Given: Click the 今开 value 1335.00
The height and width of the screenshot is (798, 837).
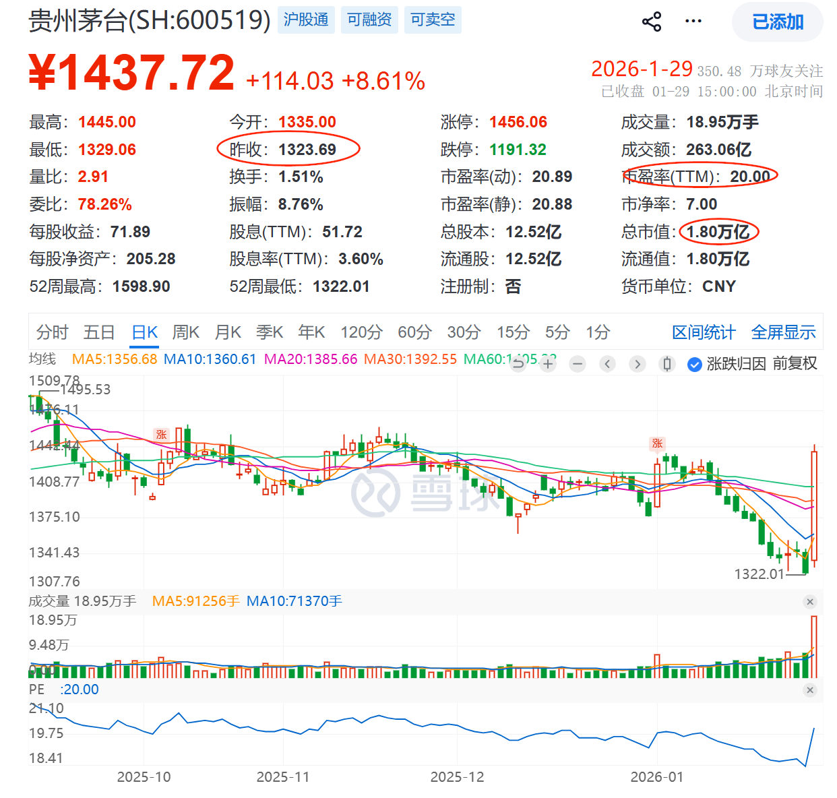Looking at the screenshot, I should pyautogui.click(x=307, y=122).
